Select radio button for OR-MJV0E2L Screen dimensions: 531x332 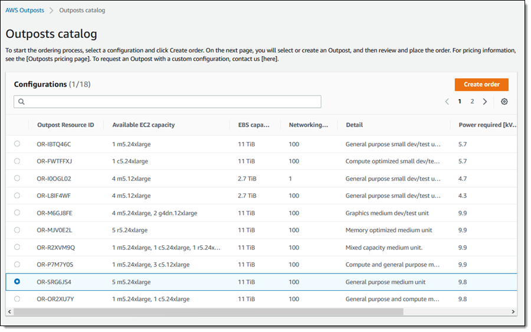[17, 230]
